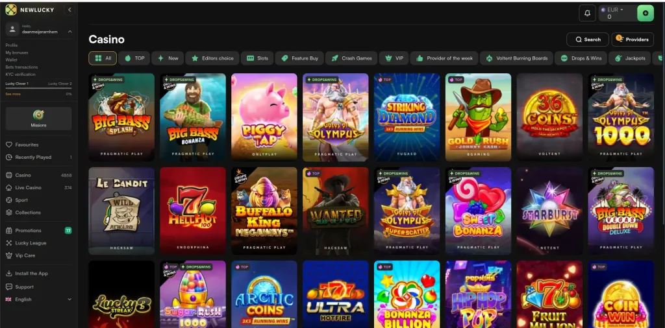Open the Le Bandit game
Image resolution: width=665 pixels, height=328 pixels.
point(121,211)
